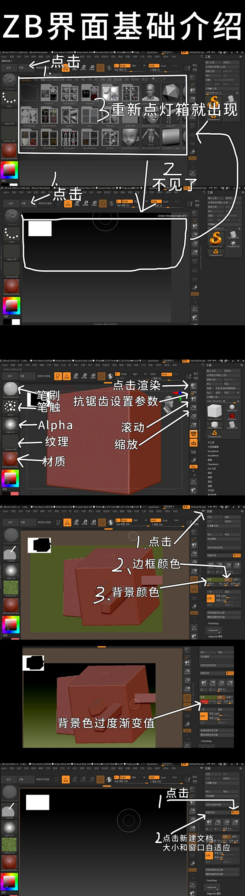Open the 色彩 menu in the red cube screenshot
245x896 pixels.
[20, 365]
